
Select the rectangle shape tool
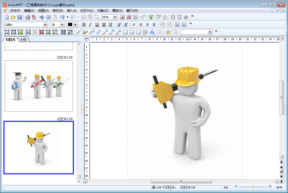click(x=125, y=32)
